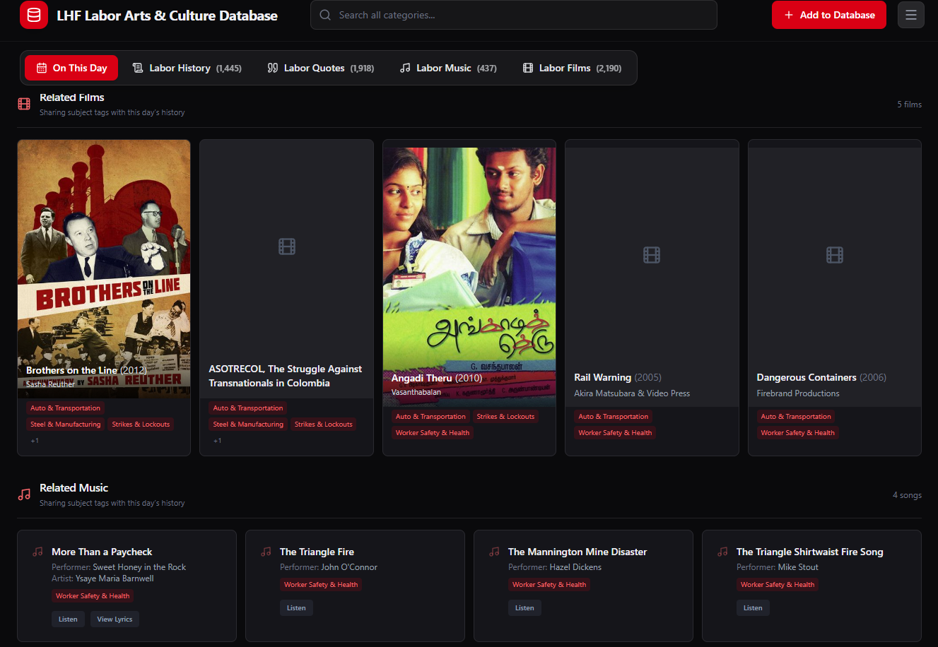Click Auto & Transportation tag on Rail Warning
Screen dimensions: 938x647
[x=614, y=417]
